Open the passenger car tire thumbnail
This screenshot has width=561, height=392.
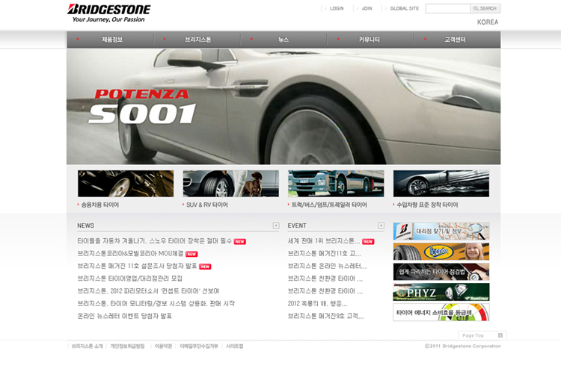click(x=126, y=184)
